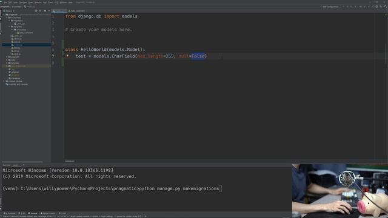Add a new terminal session with plus
The image size is (388, 218).
point(24,165)
